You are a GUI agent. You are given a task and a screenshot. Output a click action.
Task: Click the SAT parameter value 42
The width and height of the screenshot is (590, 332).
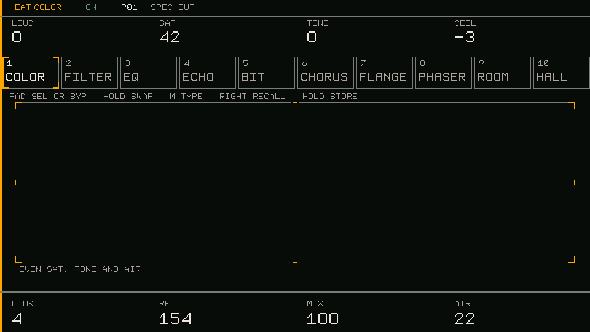point(170,37)
